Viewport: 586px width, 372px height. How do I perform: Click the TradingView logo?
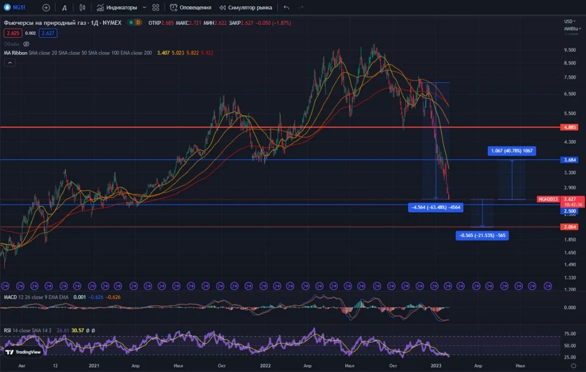click(x=22, y=352)
